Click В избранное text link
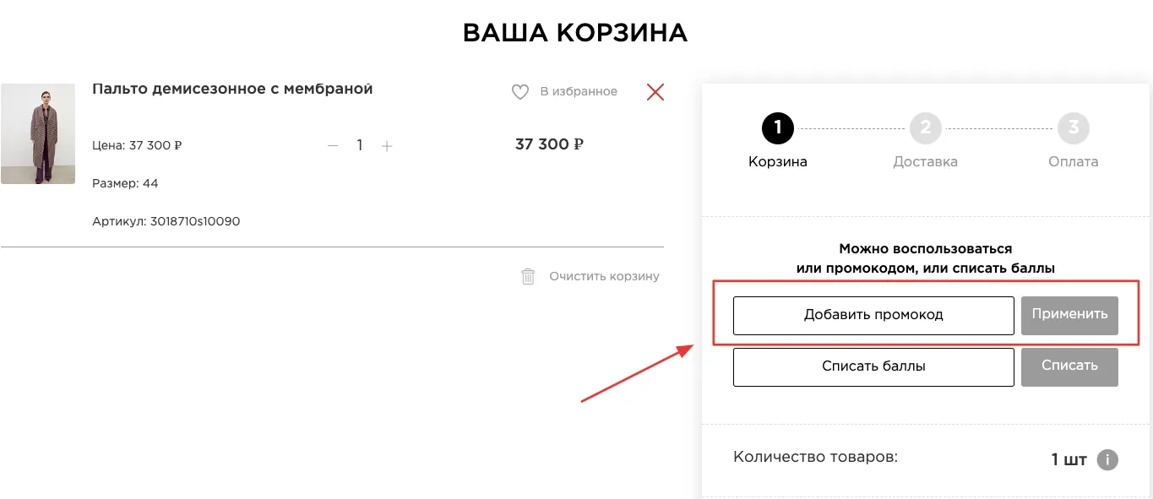Image resolution: width=1153 pixels, height=499 pixels. tap(579, 91)
